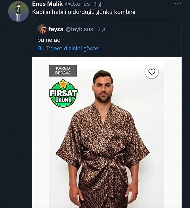Click the feyza display name

point(56,29)
